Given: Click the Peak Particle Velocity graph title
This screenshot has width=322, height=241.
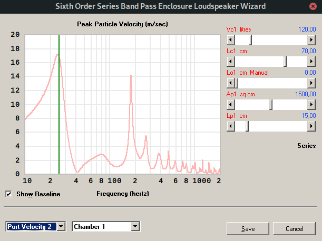Looking at the screenshot, I should click(122, 24).
